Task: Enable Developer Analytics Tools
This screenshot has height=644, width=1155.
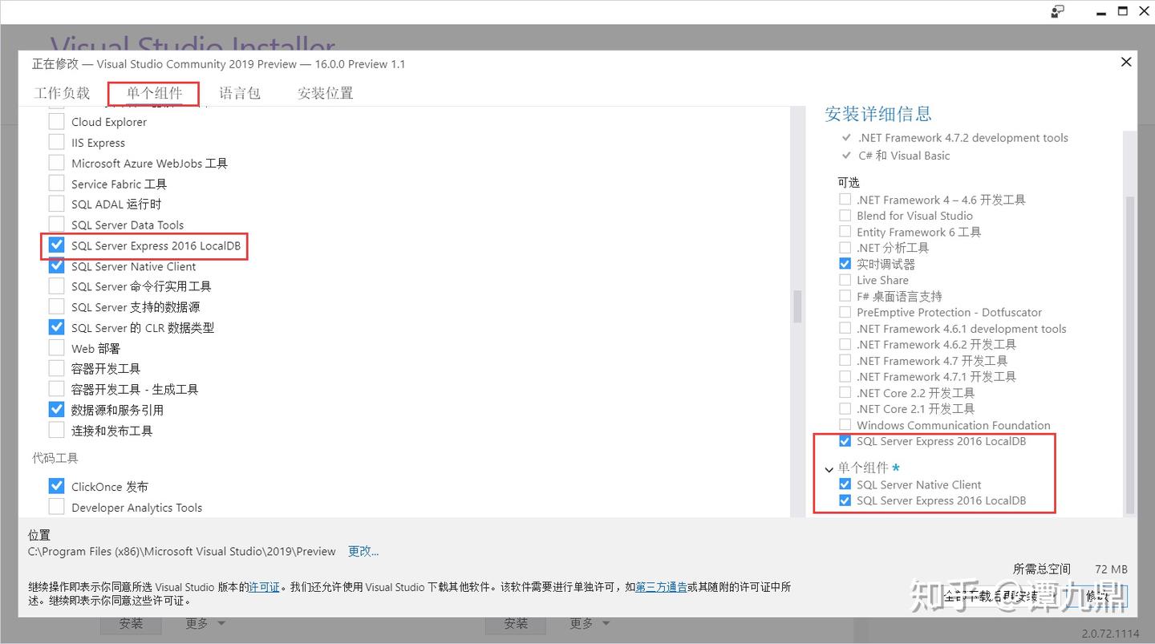Action: click(x=56, y=506)
